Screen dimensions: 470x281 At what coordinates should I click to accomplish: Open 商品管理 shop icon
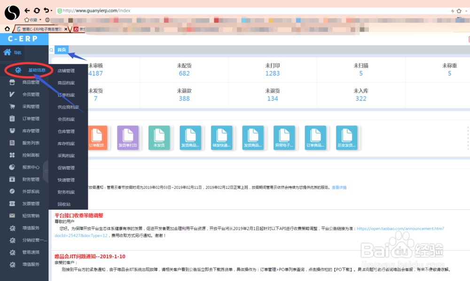click(x=12, y=82)
